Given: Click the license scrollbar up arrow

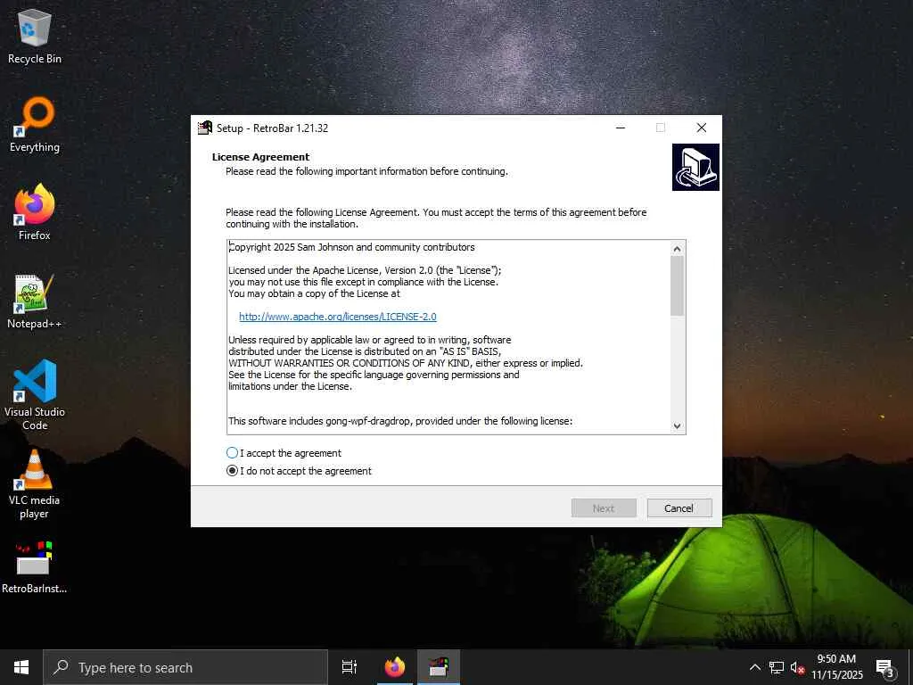Looking at the screenshot, I should pyautogui.click(x=677, y=249).
